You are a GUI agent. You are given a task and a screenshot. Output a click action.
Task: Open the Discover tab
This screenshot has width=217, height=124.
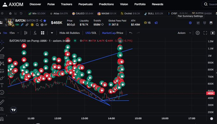[x=35, y=4]
